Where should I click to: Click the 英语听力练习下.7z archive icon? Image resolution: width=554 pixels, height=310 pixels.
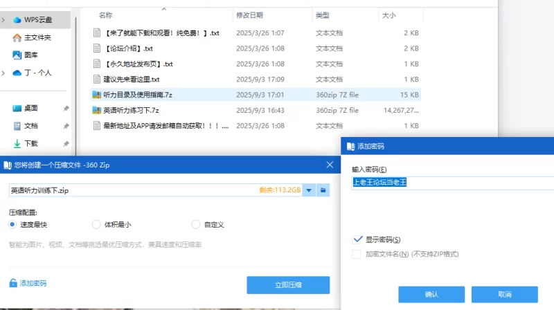point(97,110)
